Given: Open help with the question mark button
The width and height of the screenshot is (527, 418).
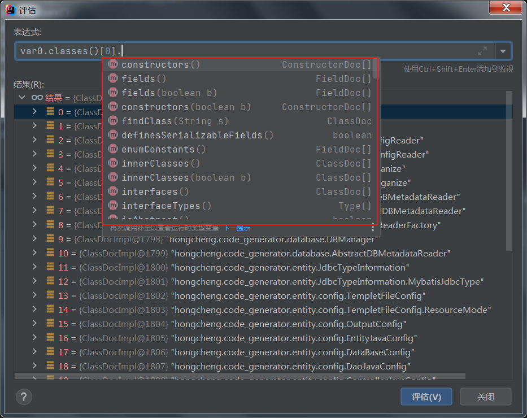Looking at the screenshot, I should [24, 397].
